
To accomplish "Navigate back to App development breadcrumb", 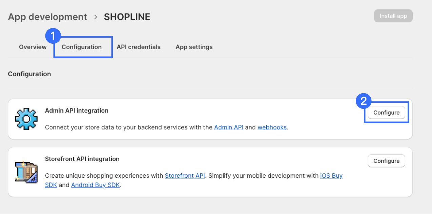I will coord(47,17).
